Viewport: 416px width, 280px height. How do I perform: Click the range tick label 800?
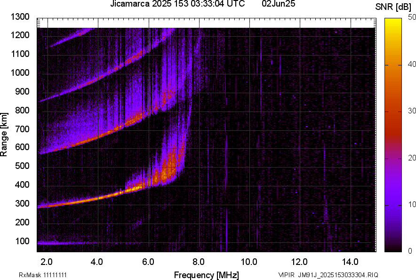pos(22,110)
